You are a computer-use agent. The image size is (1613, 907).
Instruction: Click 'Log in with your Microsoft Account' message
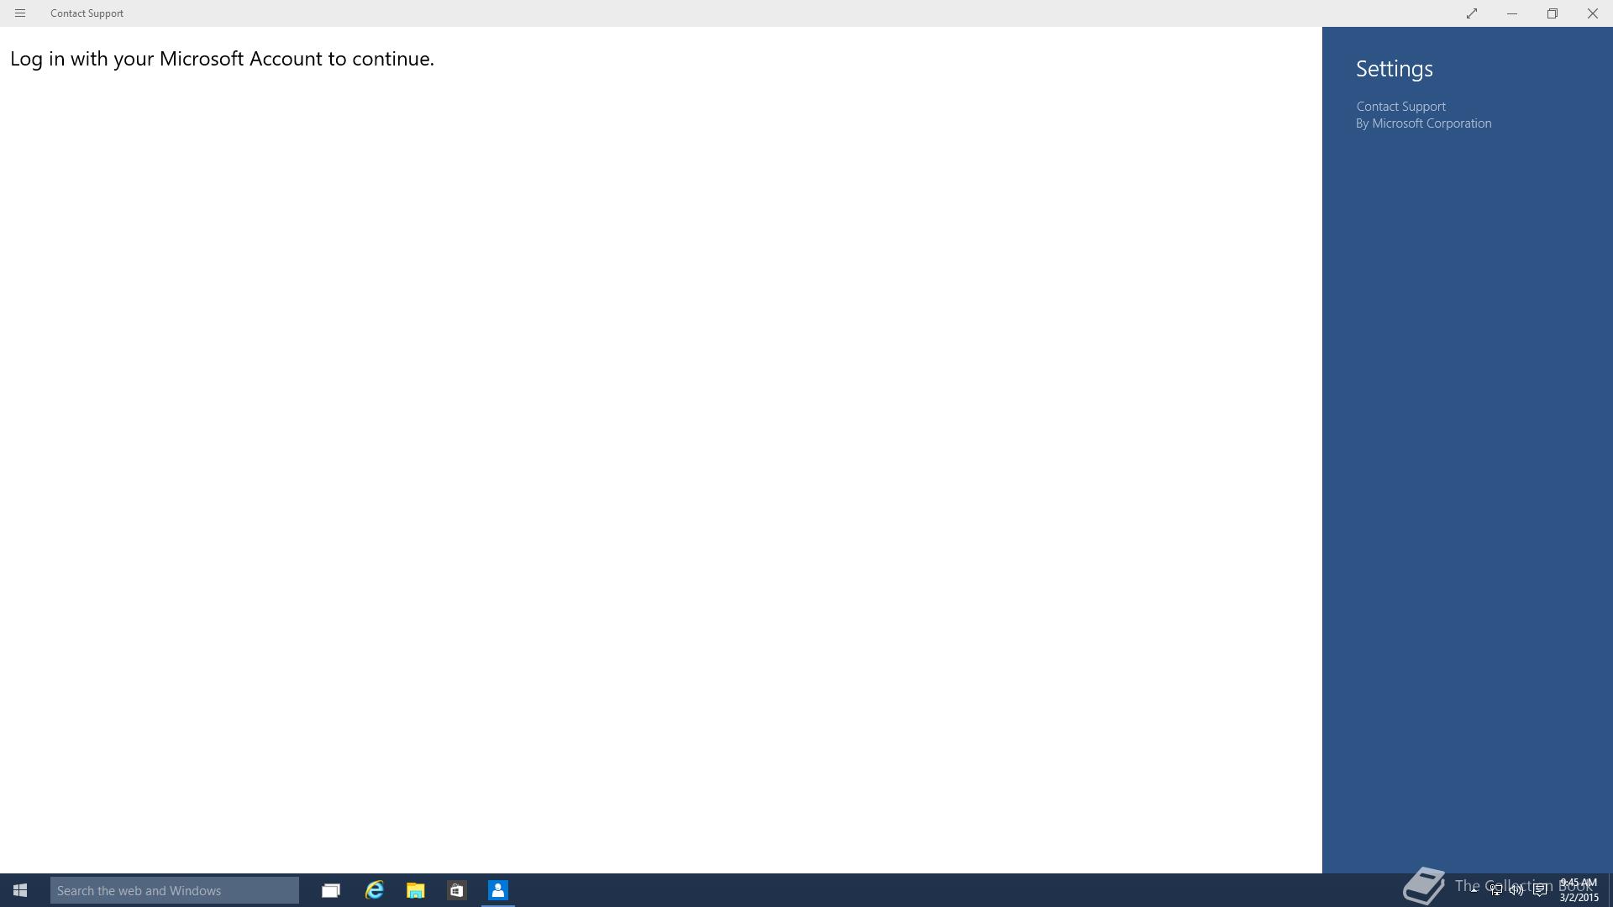coord(222,59)
